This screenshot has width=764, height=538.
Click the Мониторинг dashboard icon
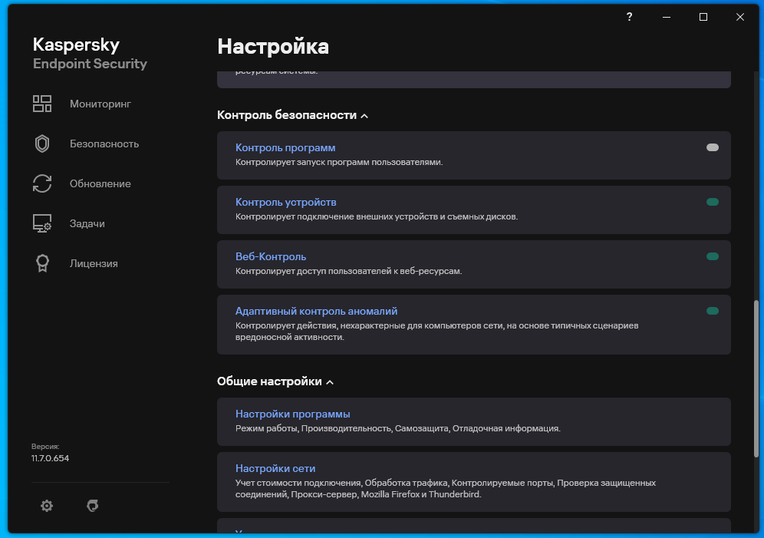coord(42,104)
